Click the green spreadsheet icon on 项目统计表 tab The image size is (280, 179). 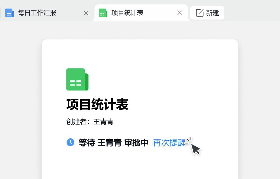[x=103, y=13]
